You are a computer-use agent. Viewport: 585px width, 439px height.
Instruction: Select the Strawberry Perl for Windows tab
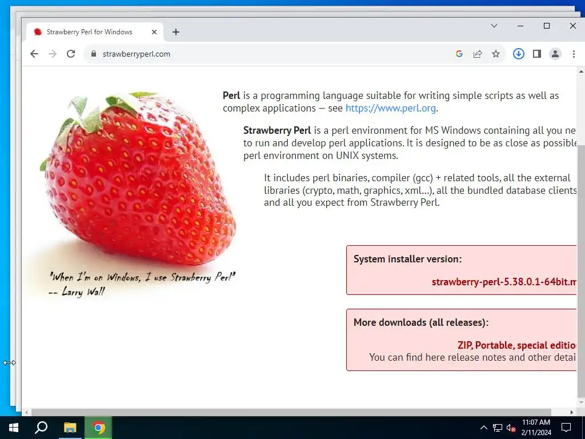89,32
